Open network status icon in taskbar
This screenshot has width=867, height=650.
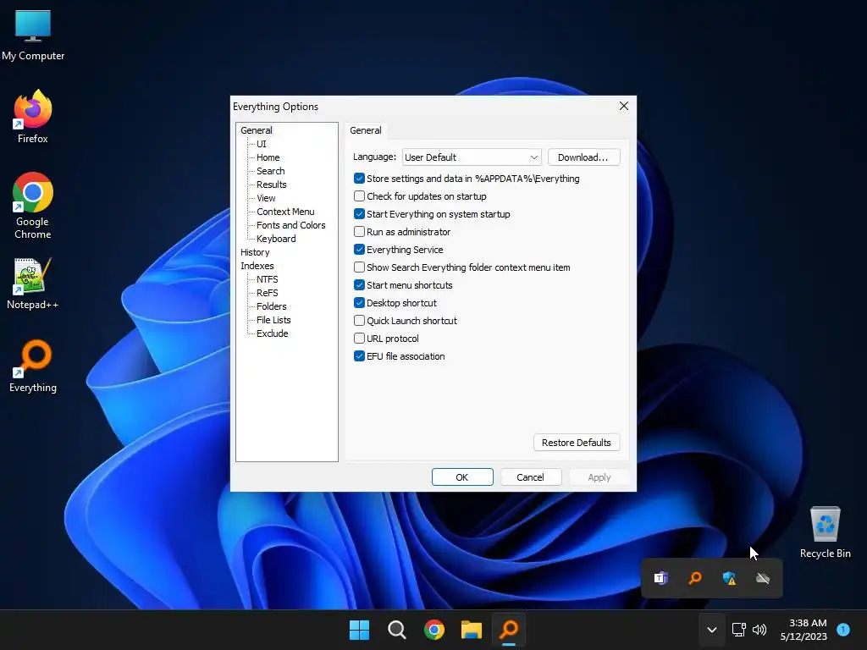click(738, 630)
